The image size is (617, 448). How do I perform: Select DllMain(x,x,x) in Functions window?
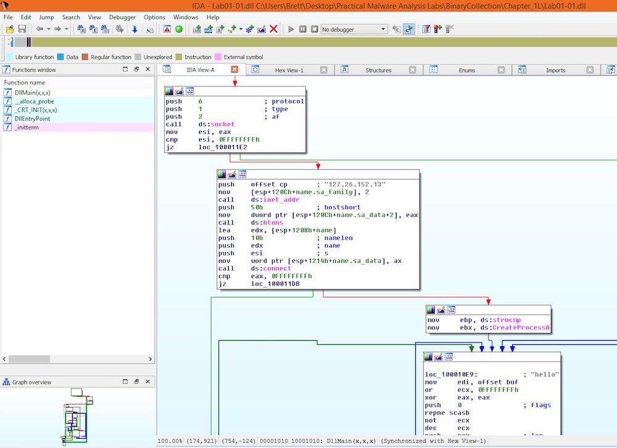tap(78, 93)
